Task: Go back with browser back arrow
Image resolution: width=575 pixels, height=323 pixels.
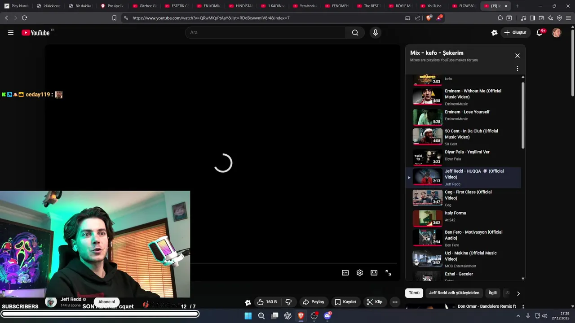Action: tap(6, 18)
